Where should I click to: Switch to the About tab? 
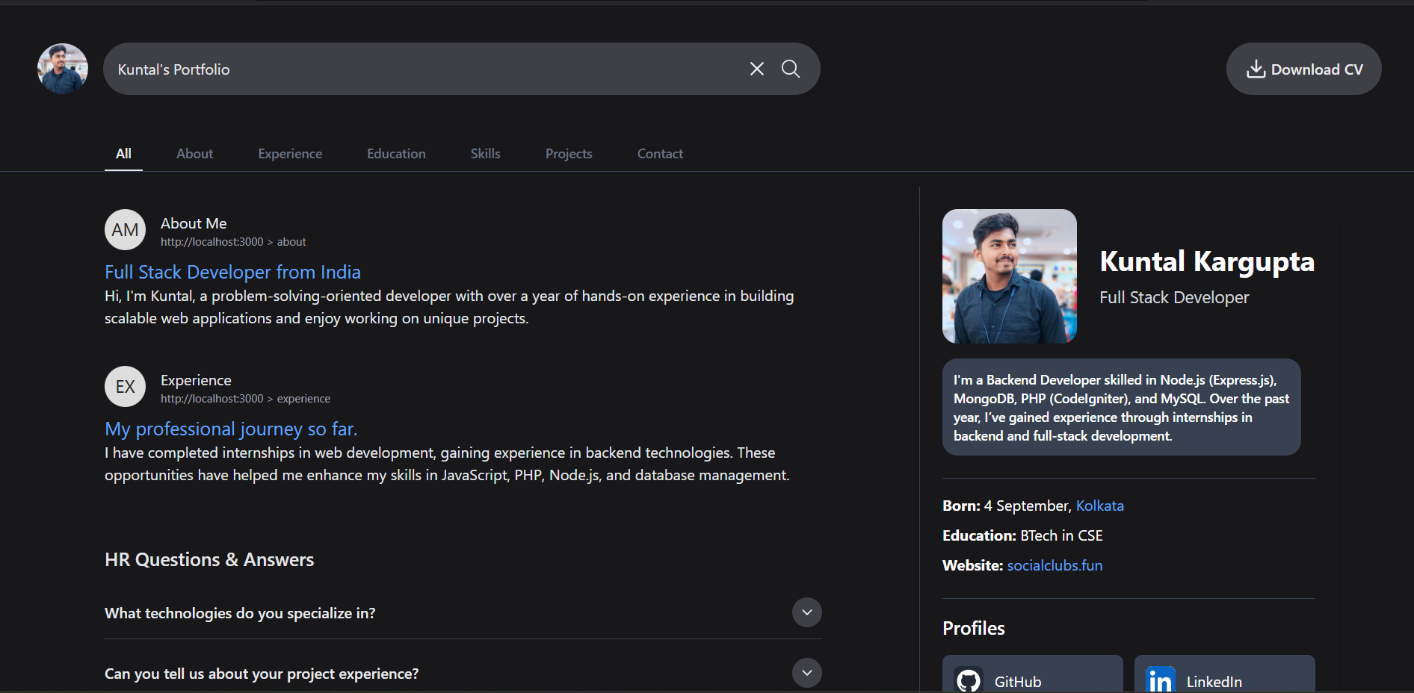[x=194, y=154]
